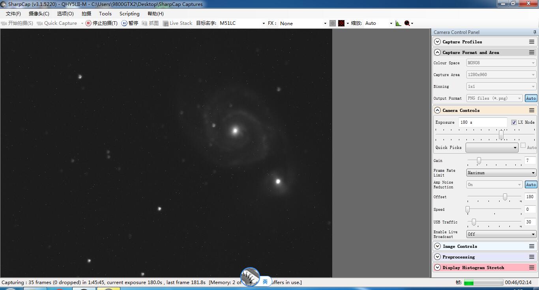Viewport: 539px width, 290px height.
Task: Open the Amp Noise Reduction On dropdown
Action: (x=494, y=184)
